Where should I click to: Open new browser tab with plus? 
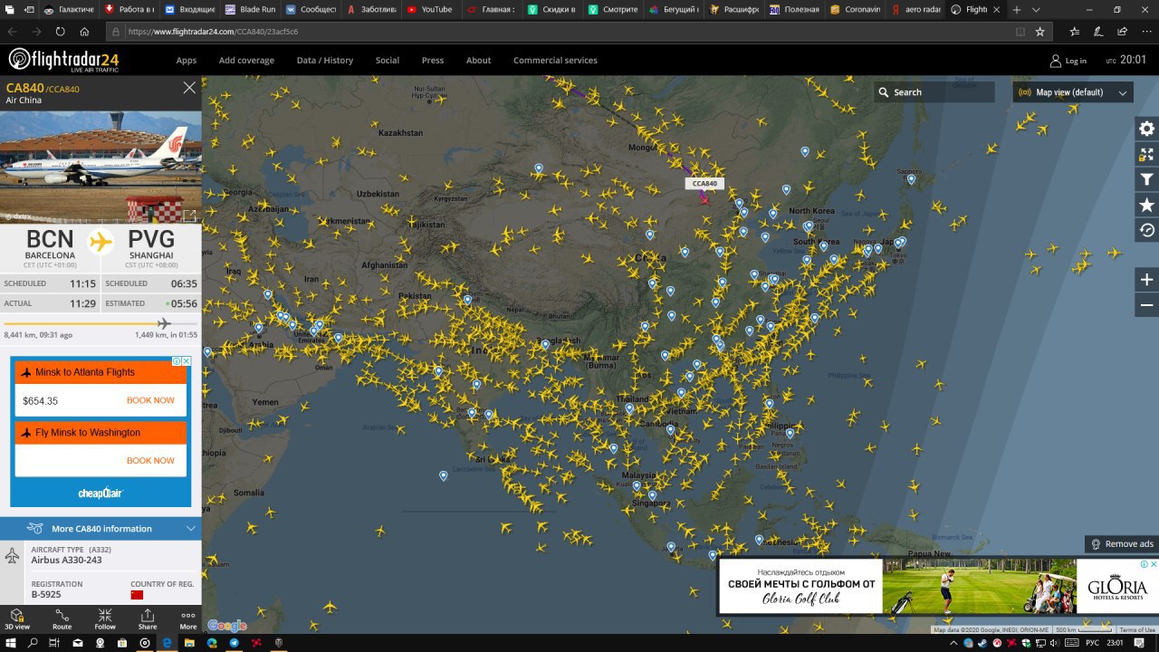[x=1016, y=9]
